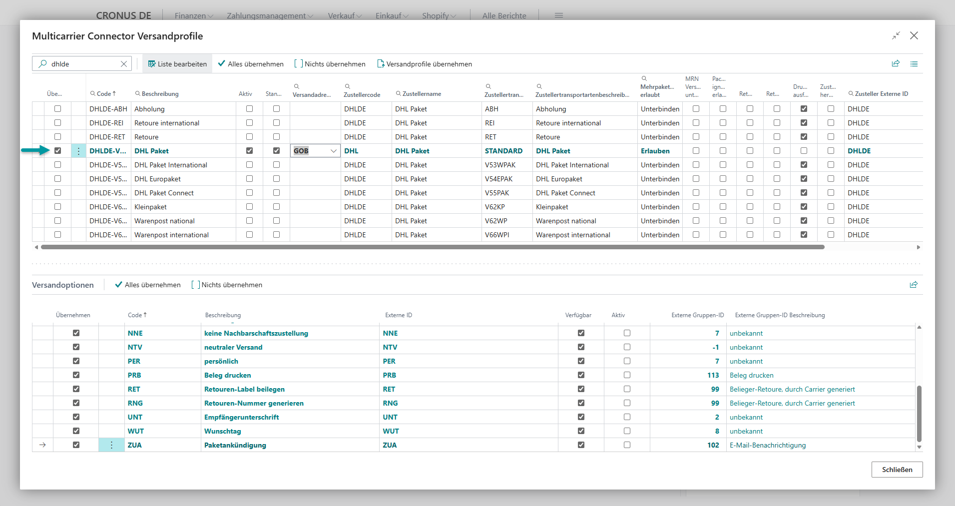The width and height of the screenshot is (955, 506).
Task: Click Nichts übernehmen in Versandoptionen section
Action: 227,285
